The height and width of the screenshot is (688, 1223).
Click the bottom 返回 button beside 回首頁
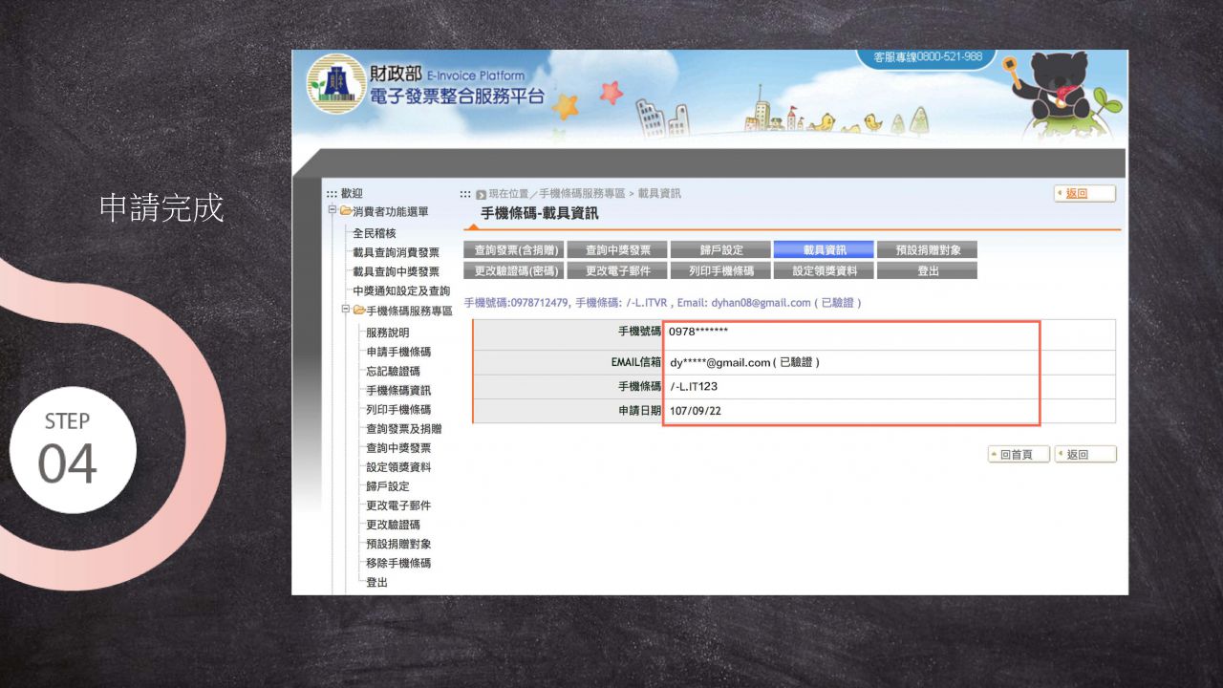pos(1085,455)
